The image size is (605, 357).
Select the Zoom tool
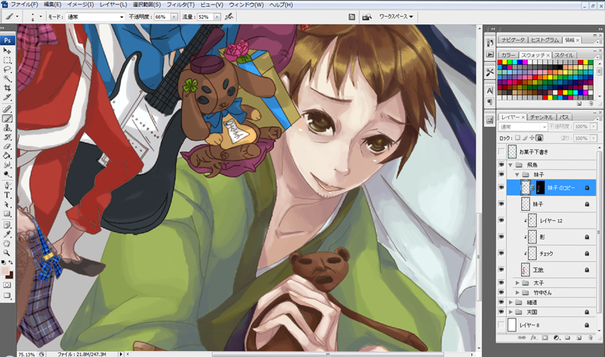(7, 253)
